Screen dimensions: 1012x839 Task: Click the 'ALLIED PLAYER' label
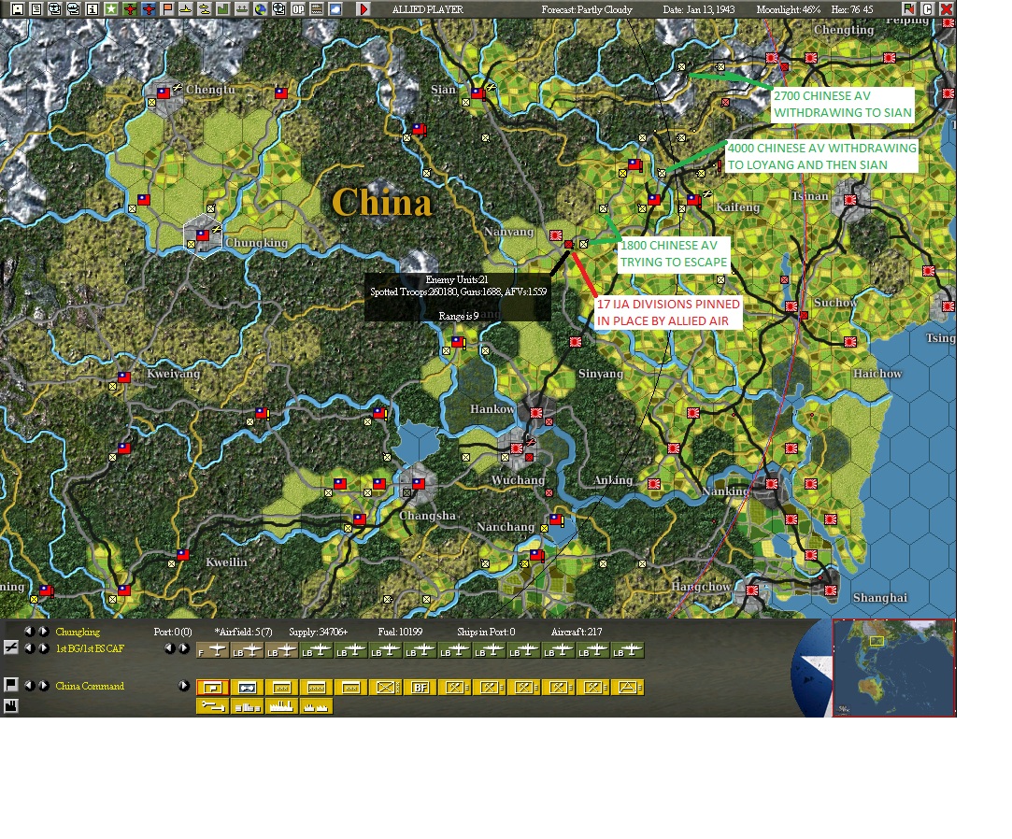tap(428, 9)
